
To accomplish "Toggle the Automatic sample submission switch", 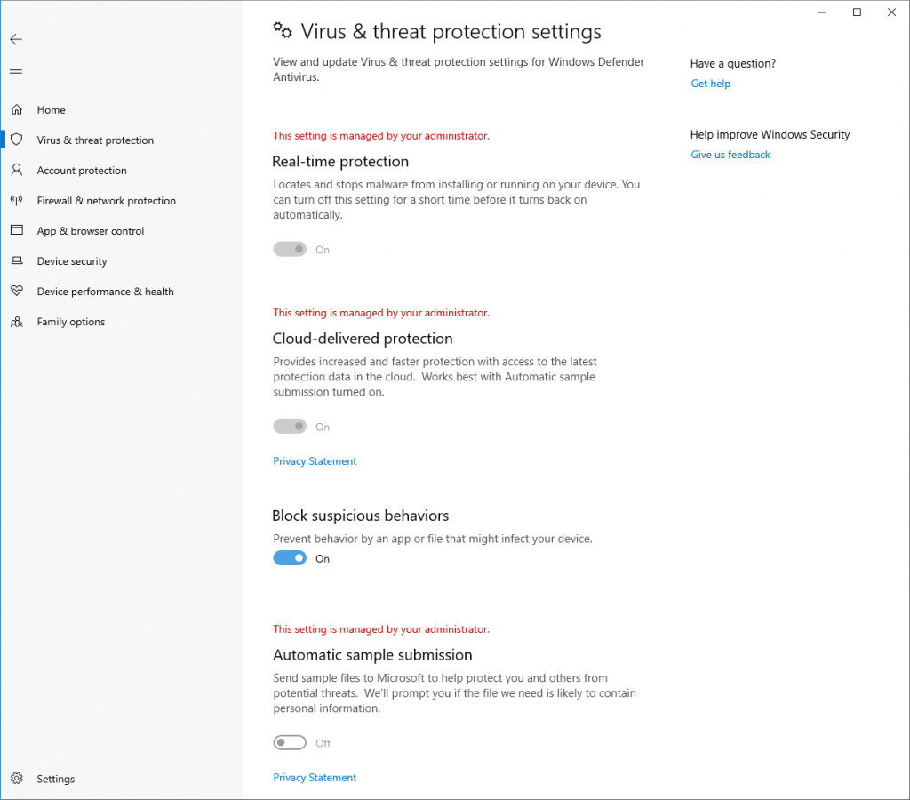I will [290, 743].
